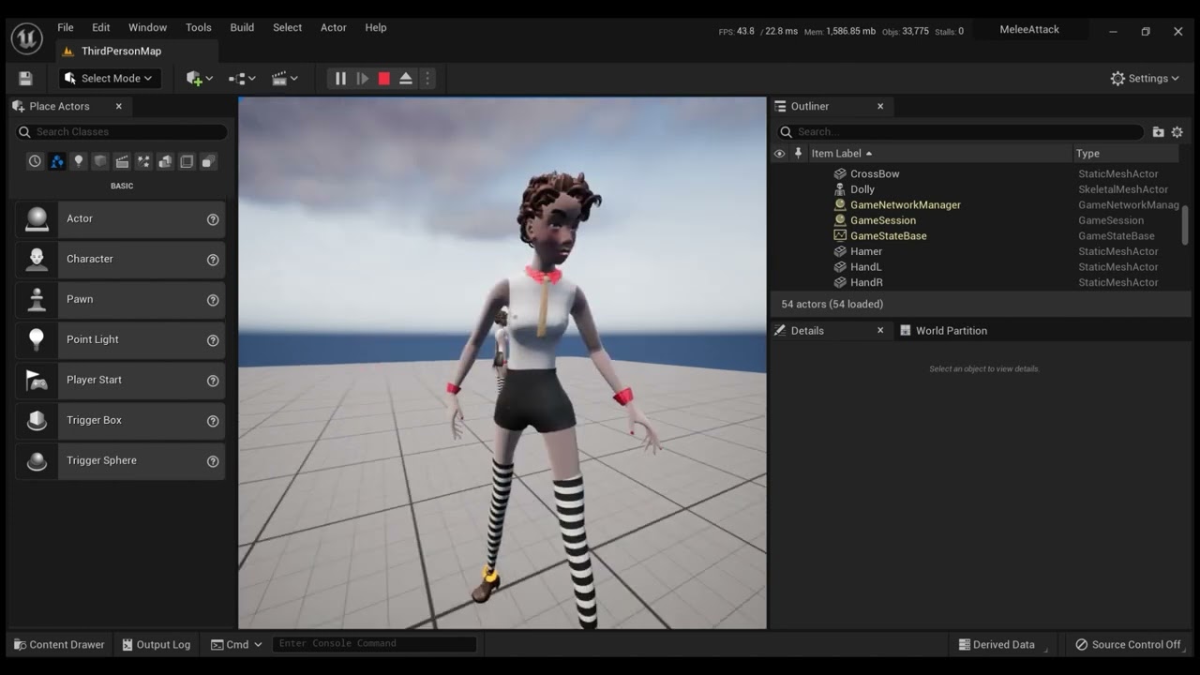This screenshot has height=675, width=1200.
Task: Open help for Point Light entry
Action: tap(213, 340)
